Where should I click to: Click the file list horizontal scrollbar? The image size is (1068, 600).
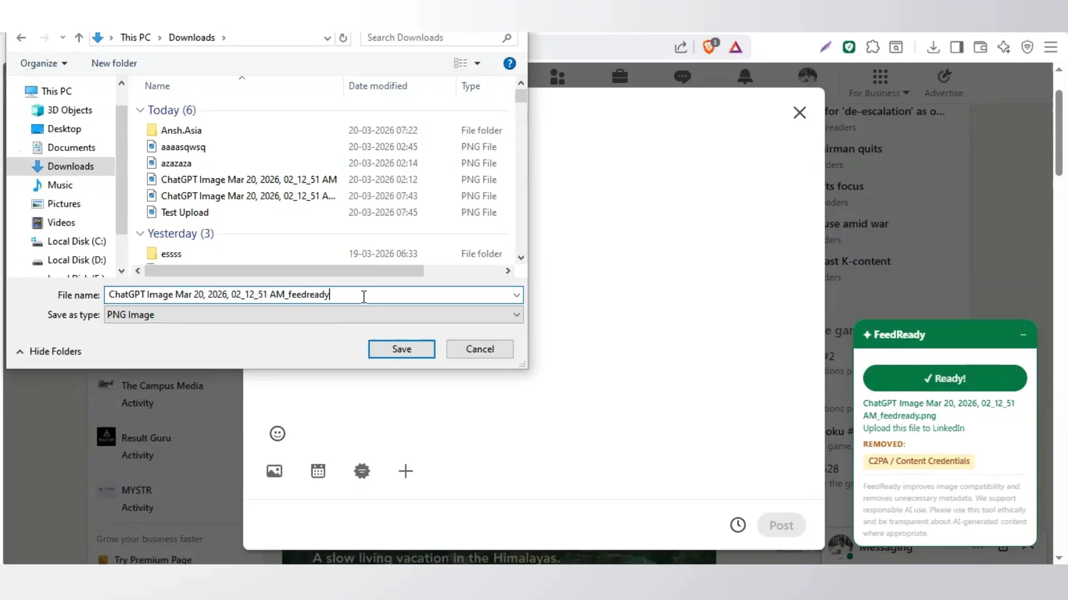point(284,271)
